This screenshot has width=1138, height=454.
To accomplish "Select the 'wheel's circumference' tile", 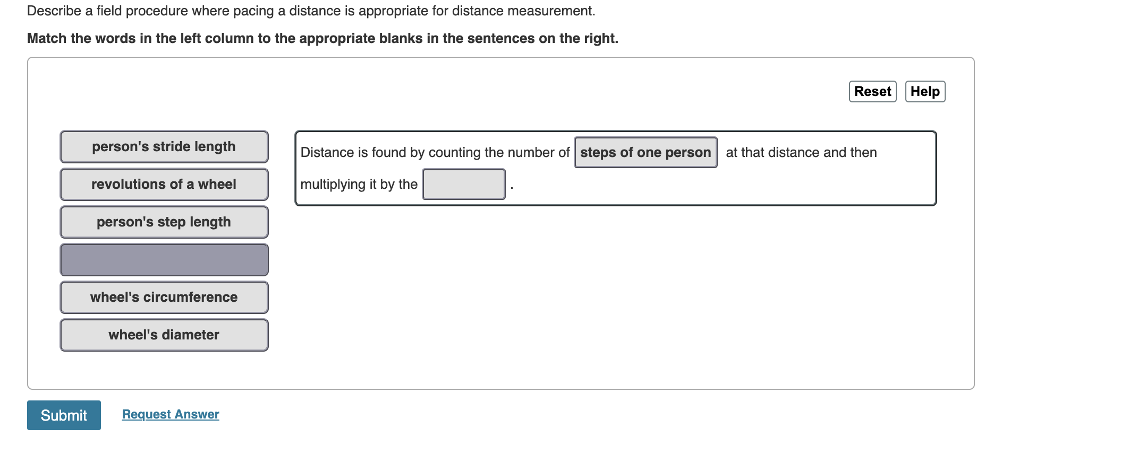I will (x=164, y=297).
